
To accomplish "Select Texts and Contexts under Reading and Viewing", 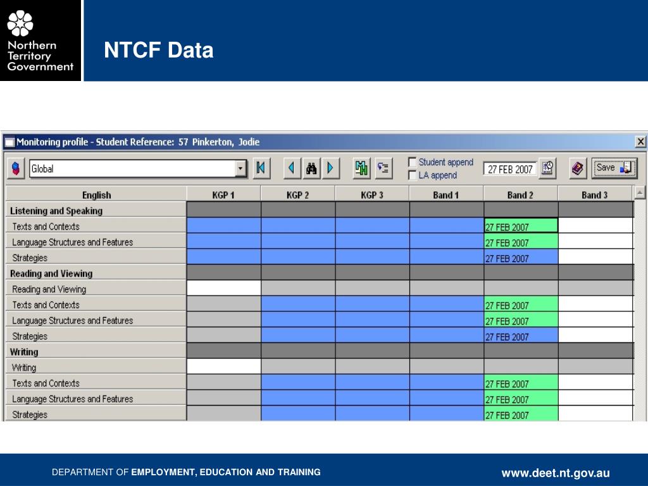I will (96, 304).
